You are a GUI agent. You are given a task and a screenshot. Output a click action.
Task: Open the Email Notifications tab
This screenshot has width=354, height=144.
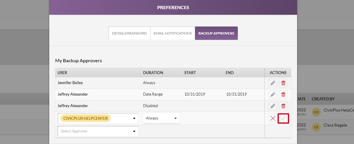173,33
